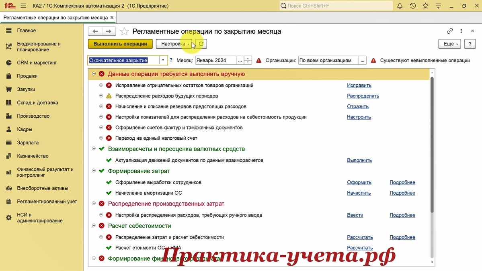Viewport: 482px width, 271px height.
Task: Close the Регламентные операции tab
Action: [x=112, y=18]
